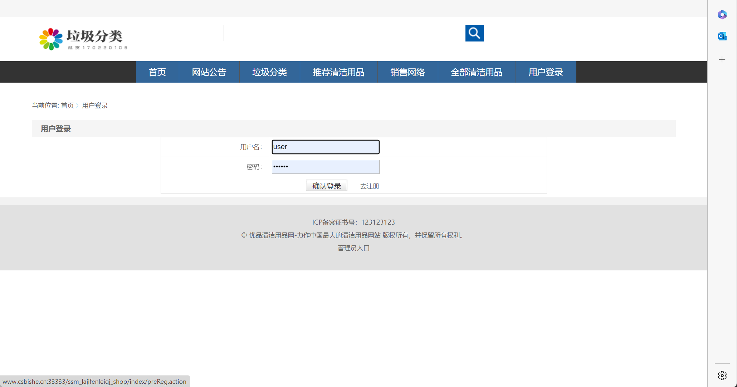737x387 pixels.
Task: Click the 垃圾分类 site logo
Action: 82,39
